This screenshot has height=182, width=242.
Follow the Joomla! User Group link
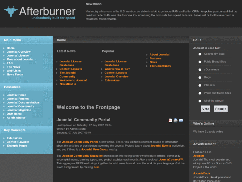pyautogui.click(x=95, y=150)
